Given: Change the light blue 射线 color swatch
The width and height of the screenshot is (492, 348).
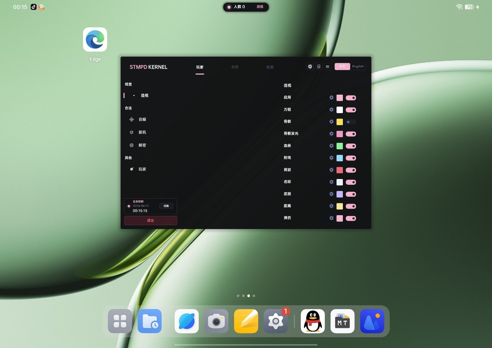Looking at the screenshot, I should tap(340, 158).
